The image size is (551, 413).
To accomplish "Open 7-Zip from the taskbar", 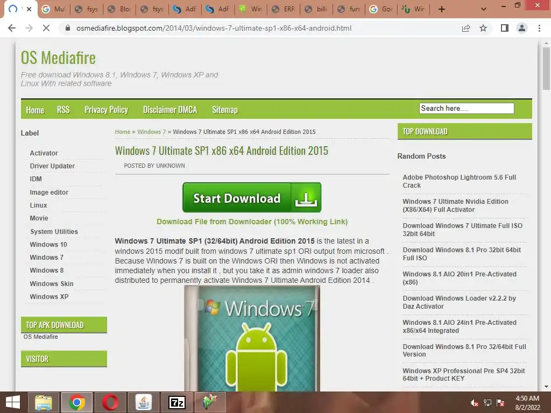I will tap(176, 402).
